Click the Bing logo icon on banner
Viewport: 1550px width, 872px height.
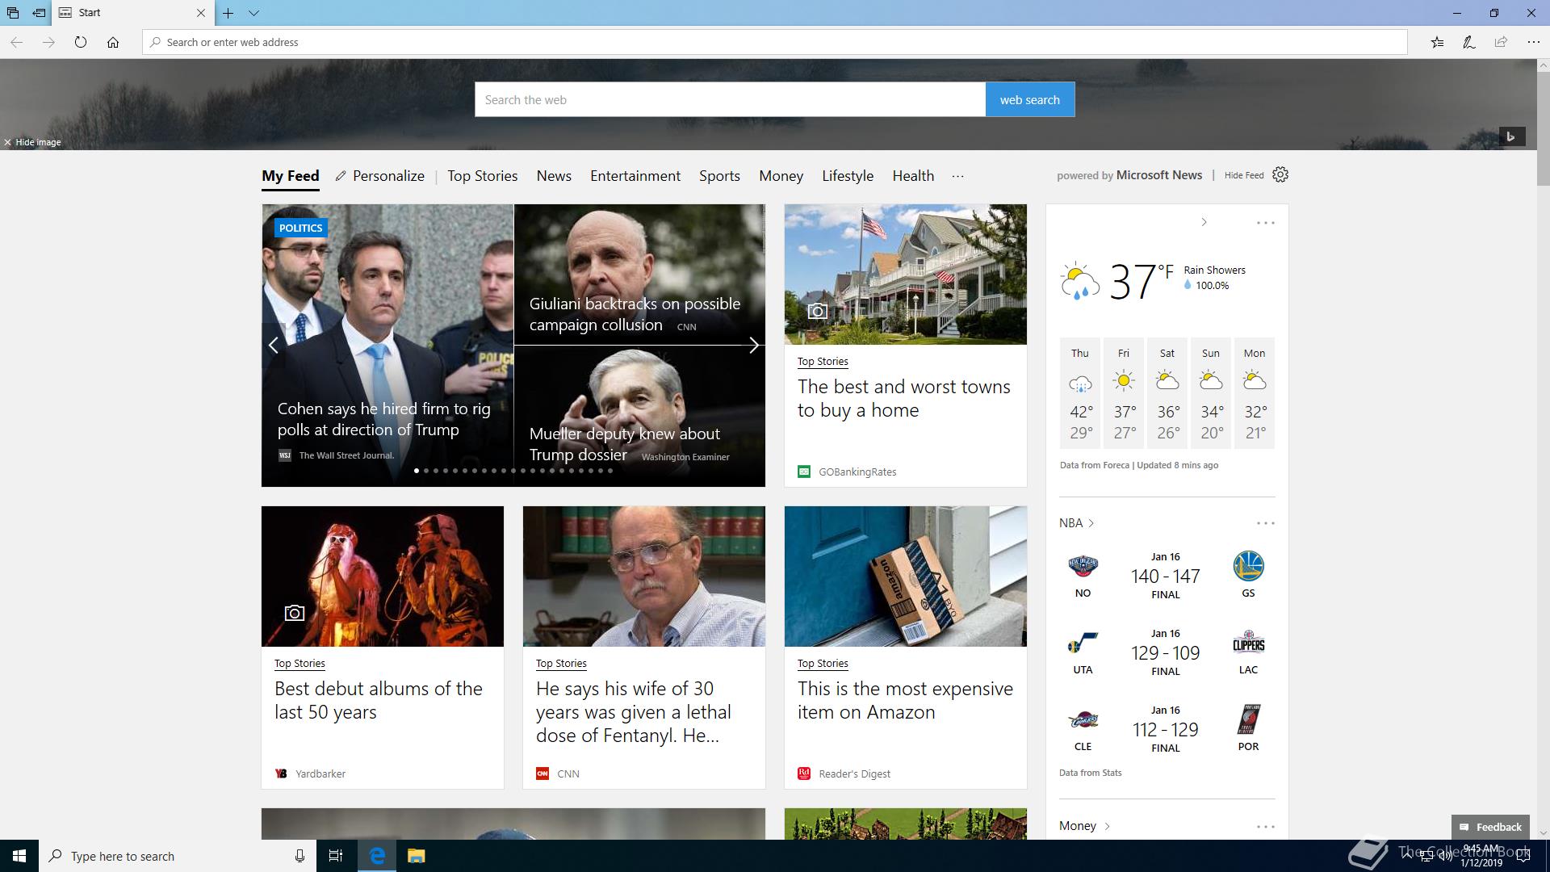(1512, 137)
